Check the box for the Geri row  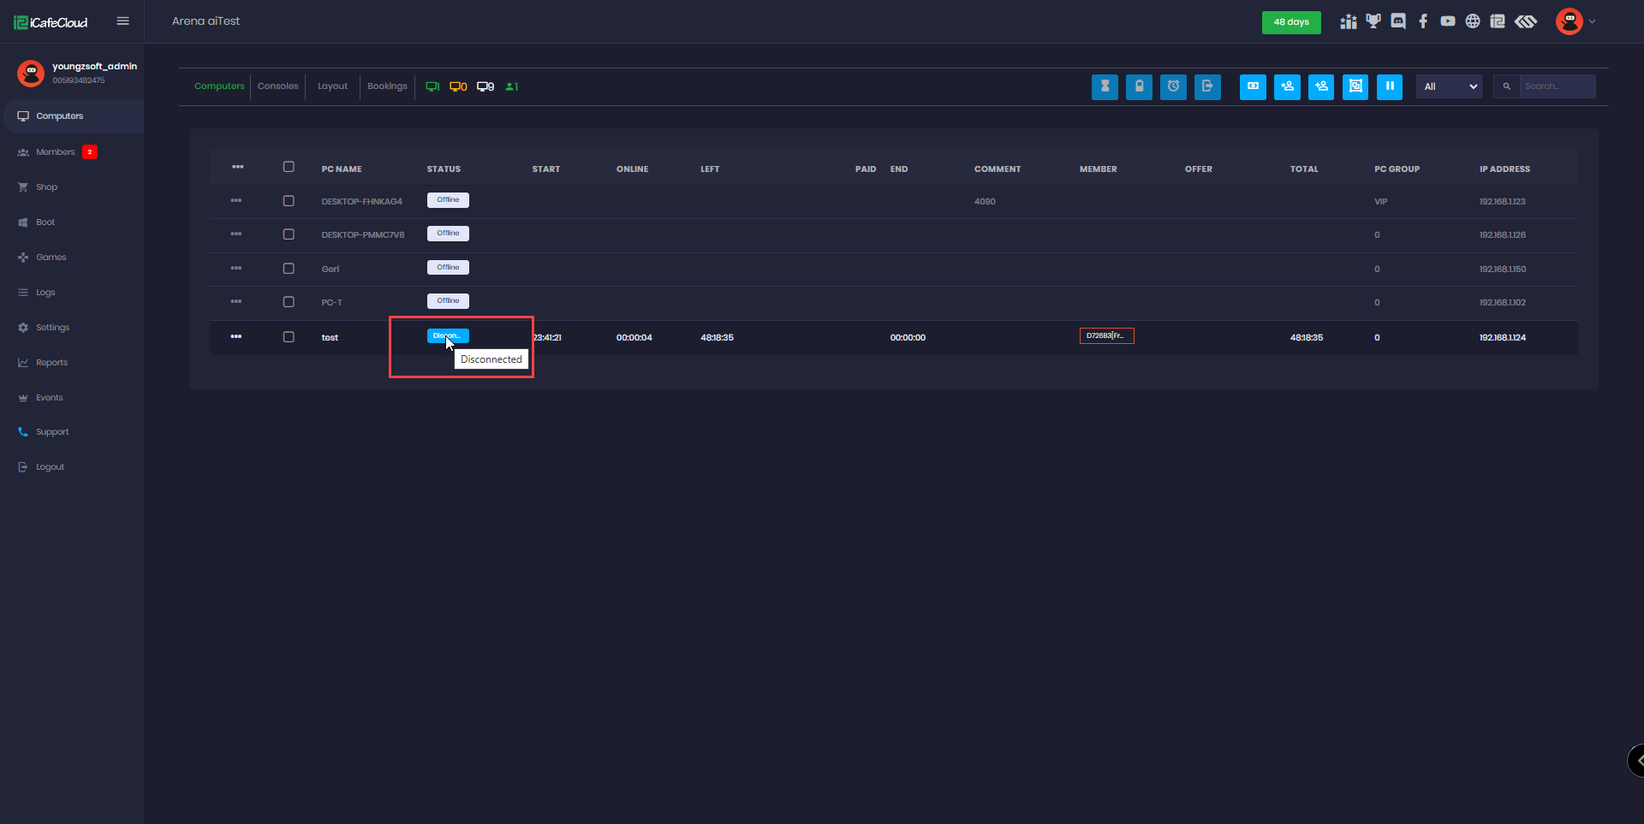[289, 269]
